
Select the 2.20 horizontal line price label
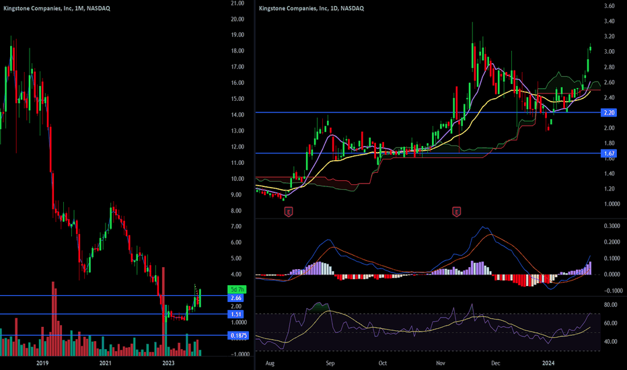tap(609, 113)
